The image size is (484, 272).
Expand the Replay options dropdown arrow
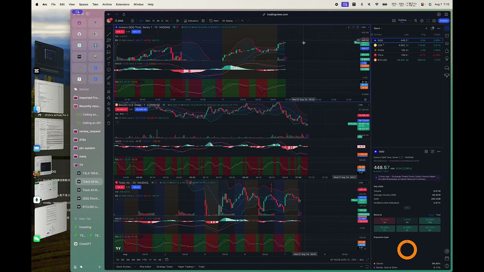(236, 21)
